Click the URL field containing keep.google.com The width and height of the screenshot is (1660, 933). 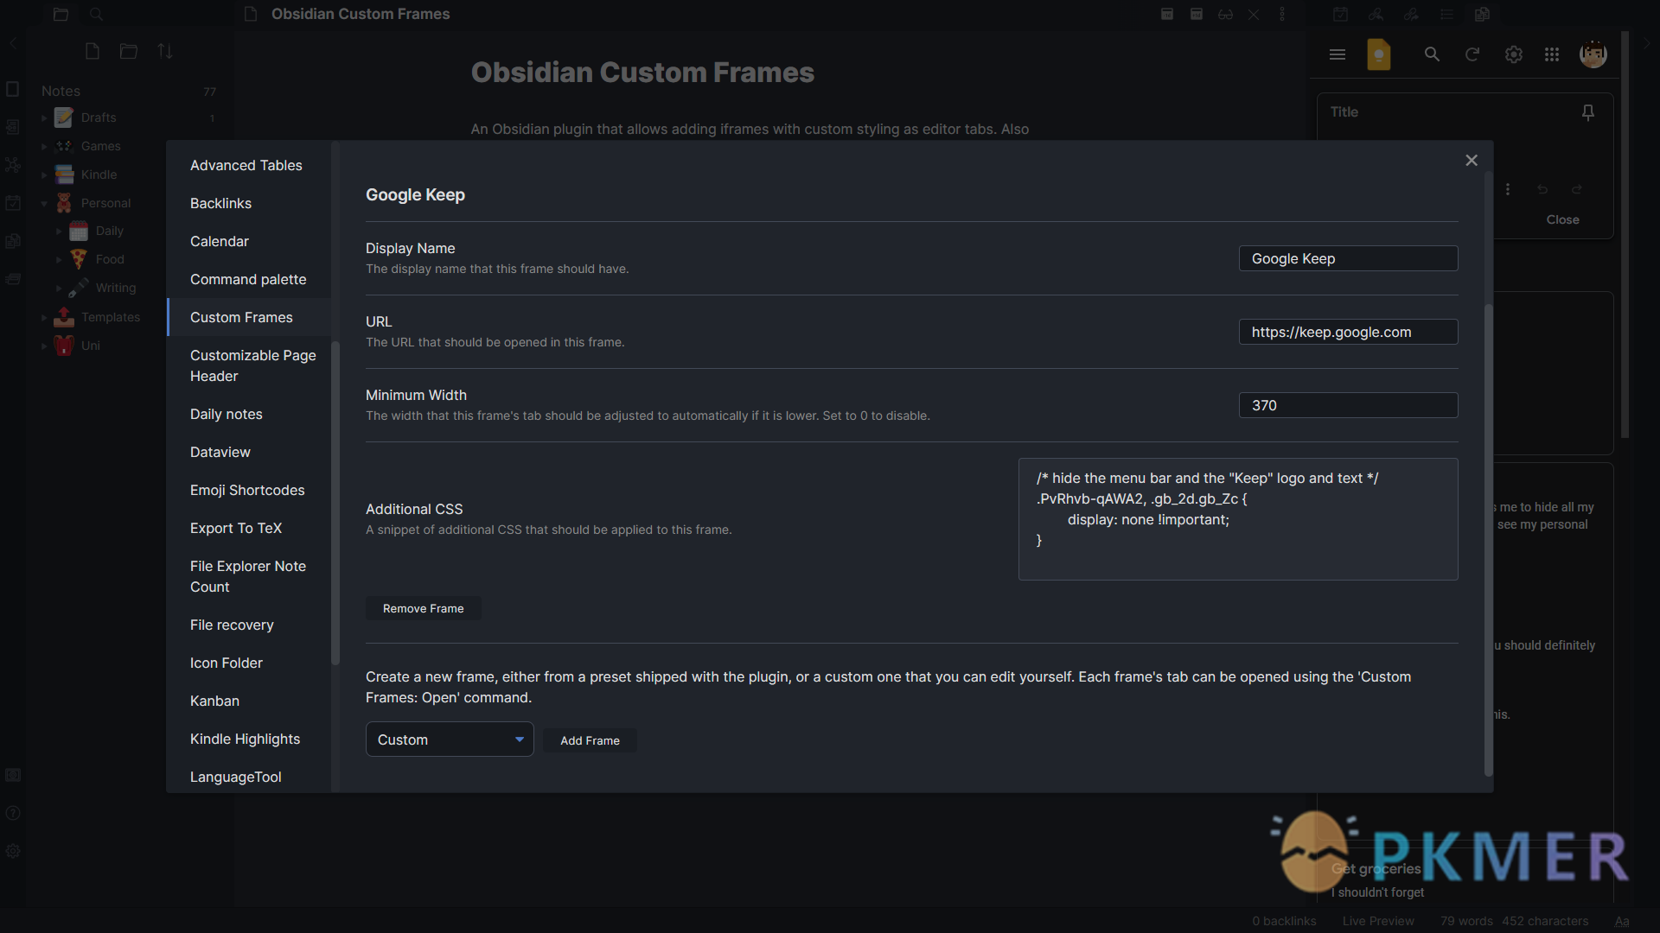pos(1348,332)
